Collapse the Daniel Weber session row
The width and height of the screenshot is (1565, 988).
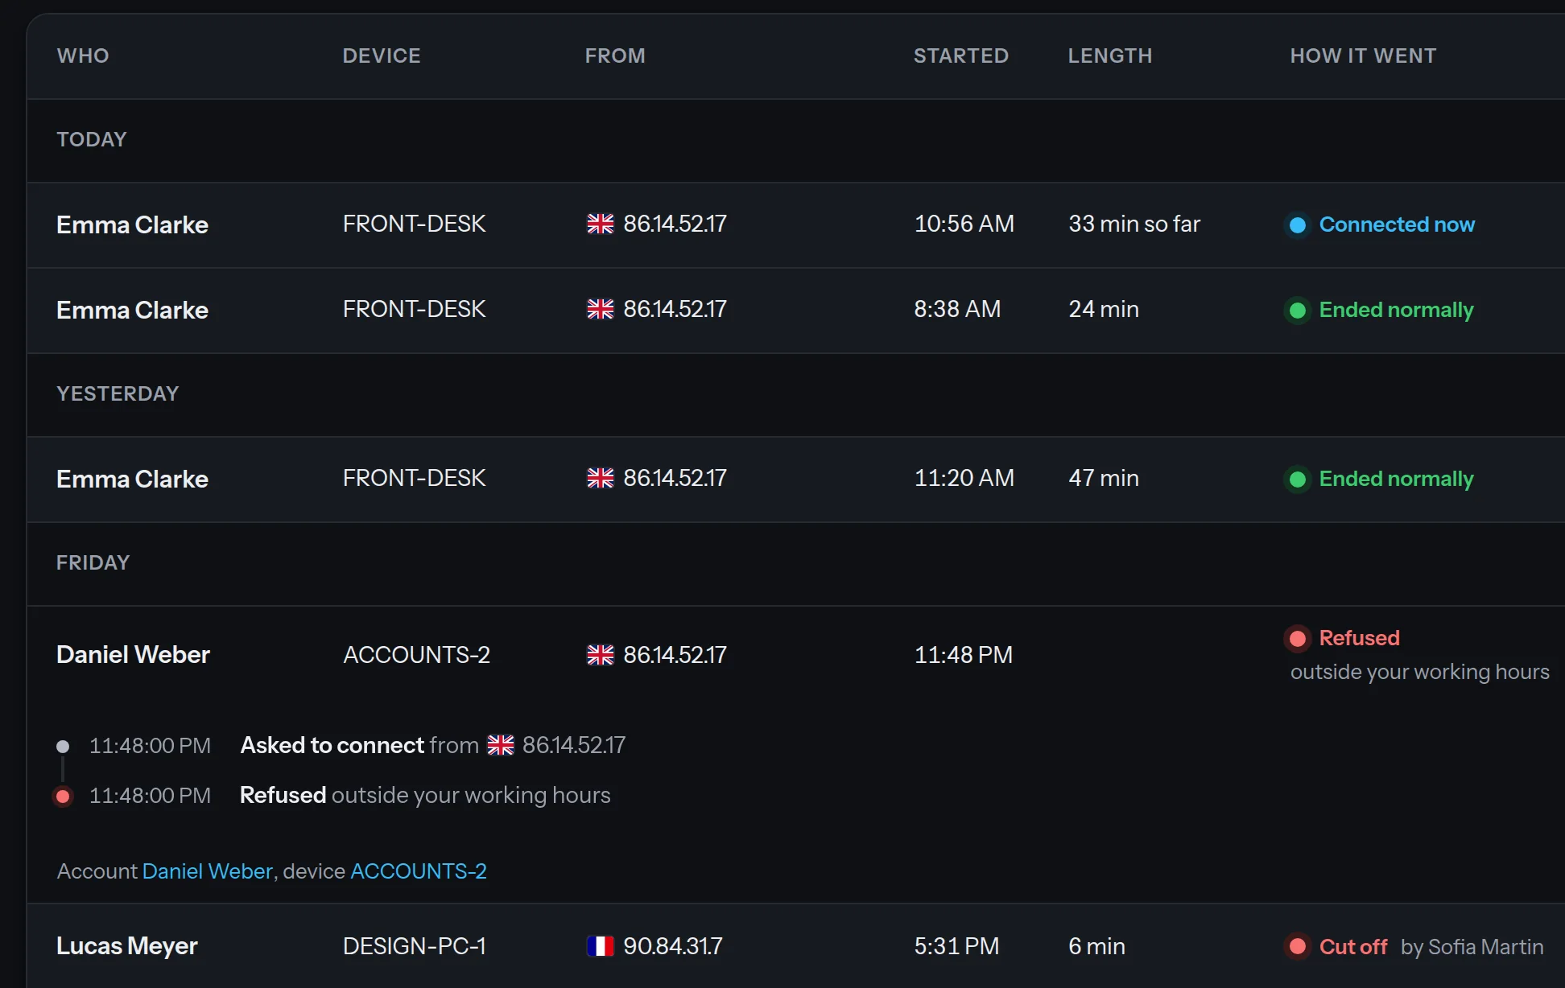point(795,655)
